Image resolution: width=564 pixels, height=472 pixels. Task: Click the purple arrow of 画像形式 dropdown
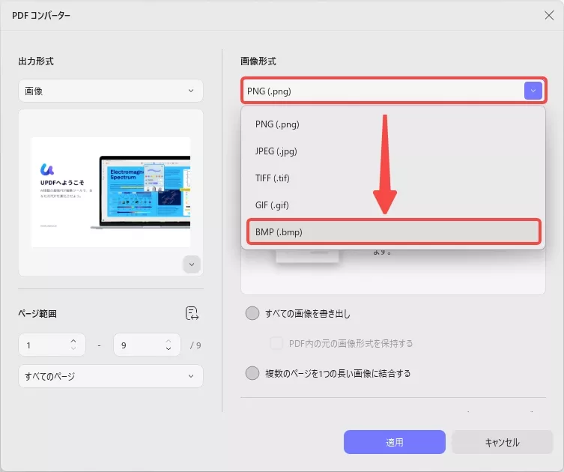(x=533, y=91)
